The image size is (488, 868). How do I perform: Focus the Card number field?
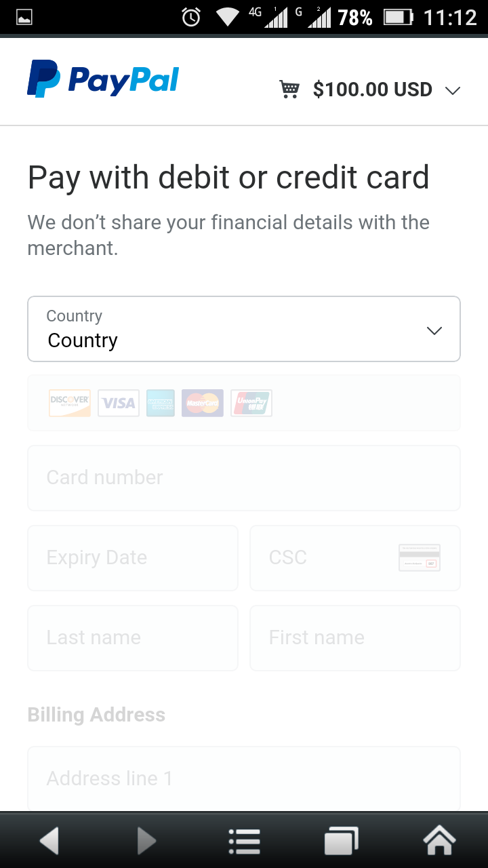[x=244, y=477]
